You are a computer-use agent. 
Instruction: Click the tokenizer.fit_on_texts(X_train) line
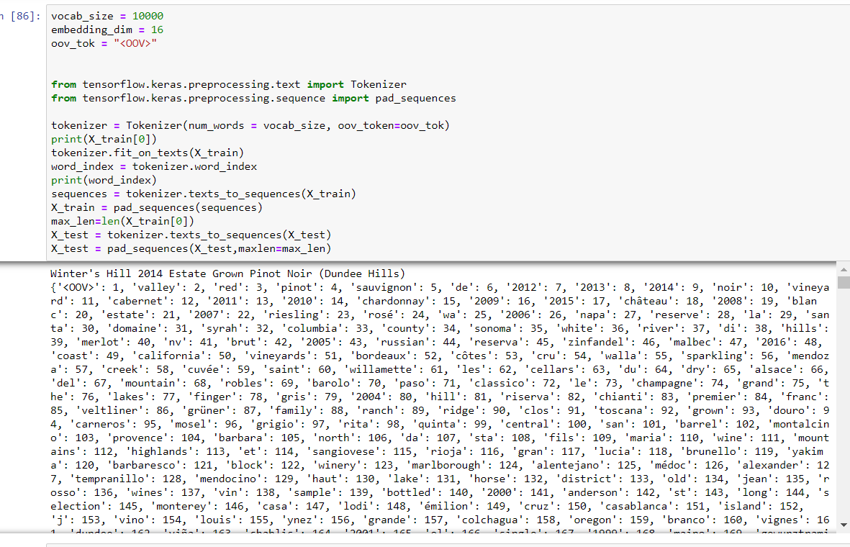148,153
